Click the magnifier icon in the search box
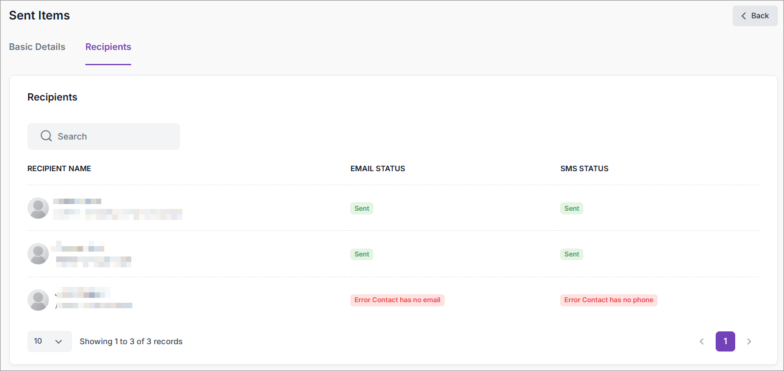Viewport: 784px width, 371px height. (x=46, y=136)
